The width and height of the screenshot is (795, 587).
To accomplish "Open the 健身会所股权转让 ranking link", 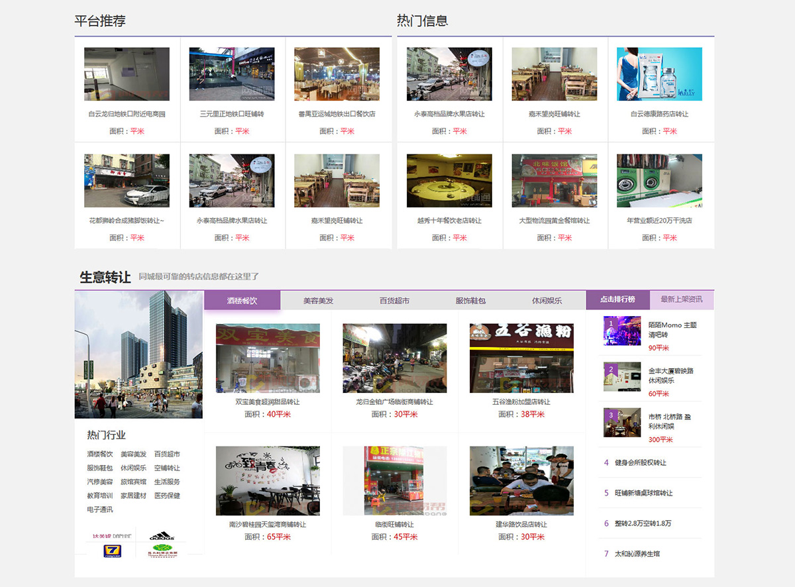I will 640,462.
